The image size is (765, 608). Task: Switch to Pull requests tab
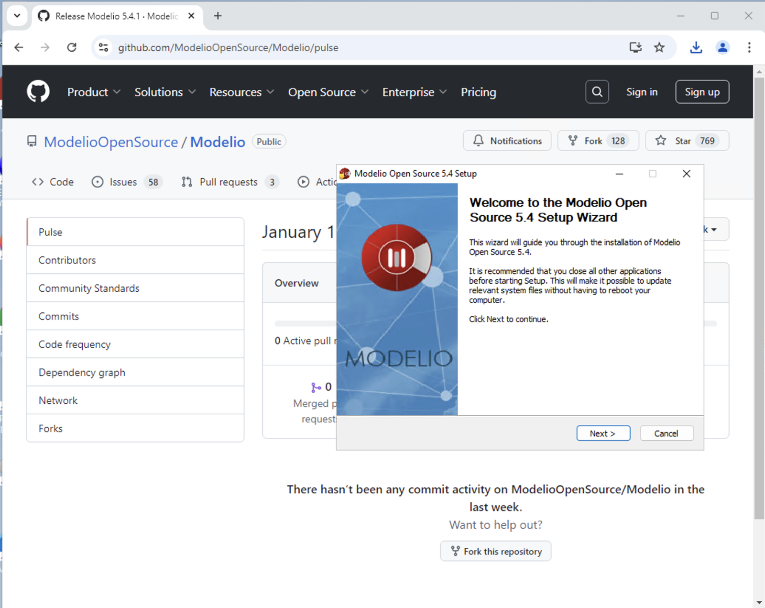point(229,182)
